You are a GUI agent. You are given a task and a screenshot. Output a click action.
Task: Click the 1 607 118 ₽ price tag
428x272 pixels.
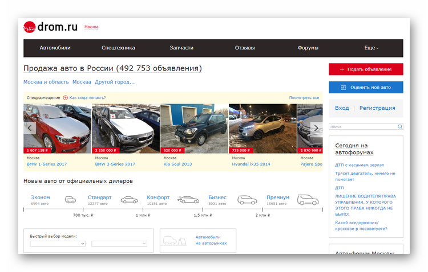pyautogui.click(x=37, y=150)
